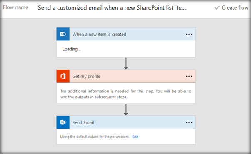Open ellipsis menu for 'Send Email'
Screen dimensions: 251x154
click(189, 122)
